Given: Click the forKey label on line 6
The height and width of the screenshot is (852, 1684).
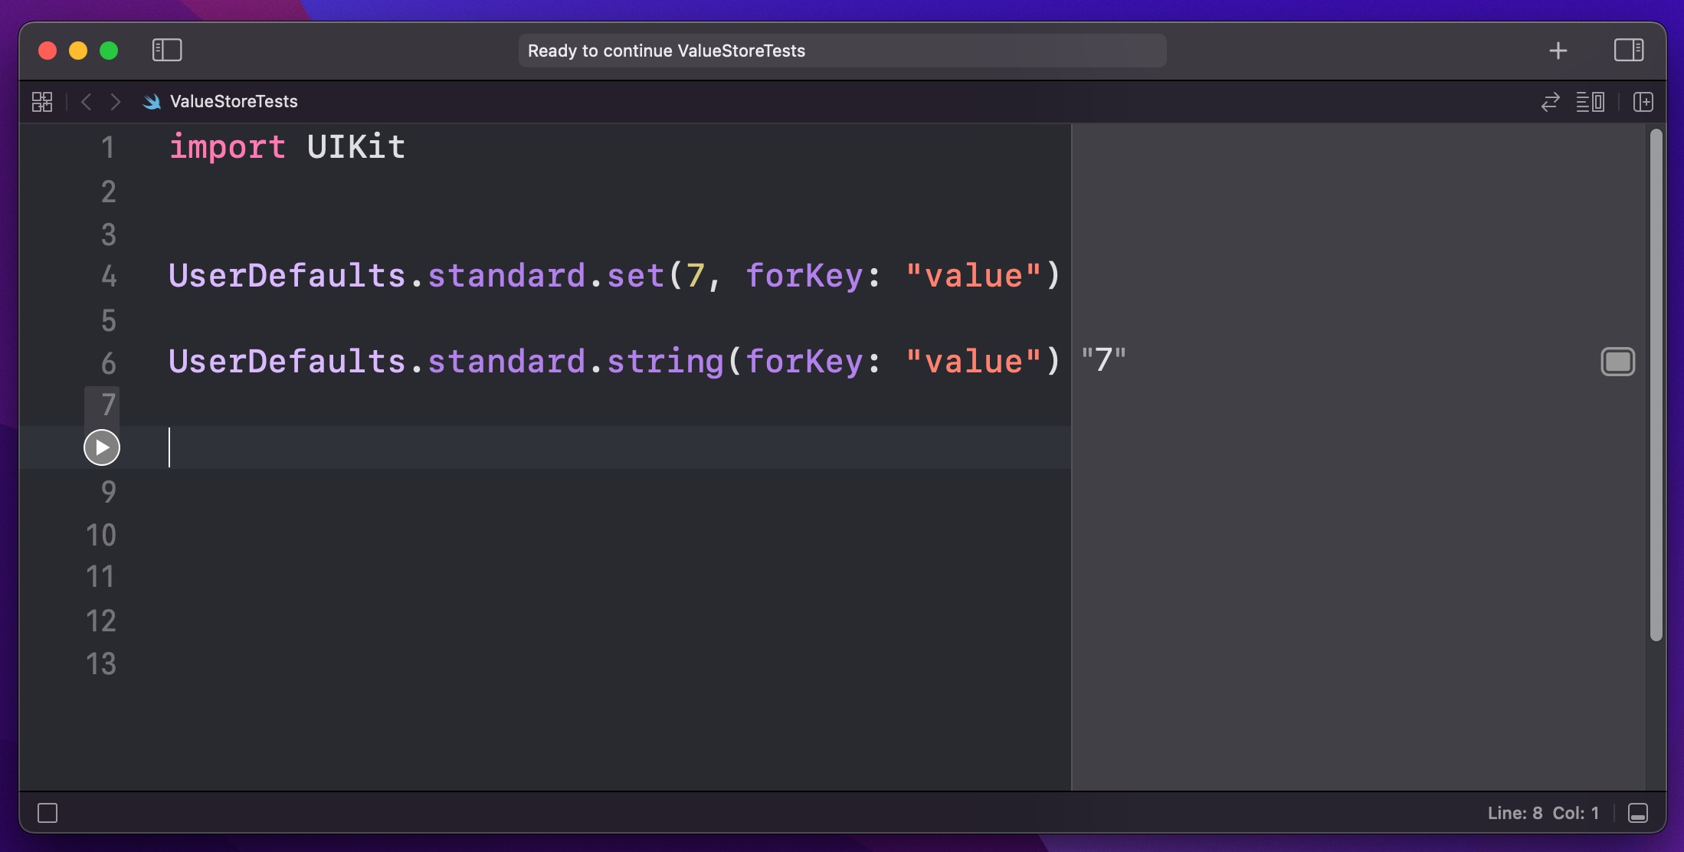Looking at the screenshot, I should 804,362.
